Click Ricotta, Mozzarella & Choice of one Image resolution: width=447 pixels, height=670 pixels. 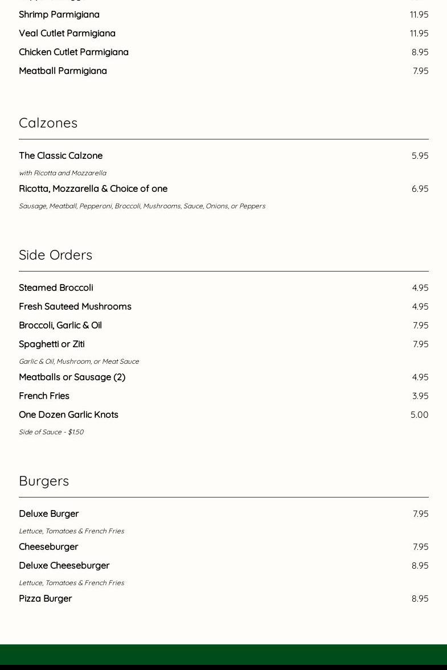[x=93, y=188]
